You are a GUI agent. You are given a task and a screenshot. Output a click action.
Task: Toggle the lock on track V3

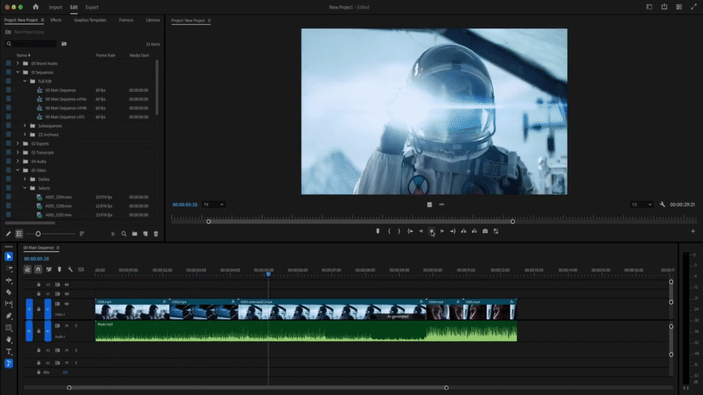tap(39, 285)
